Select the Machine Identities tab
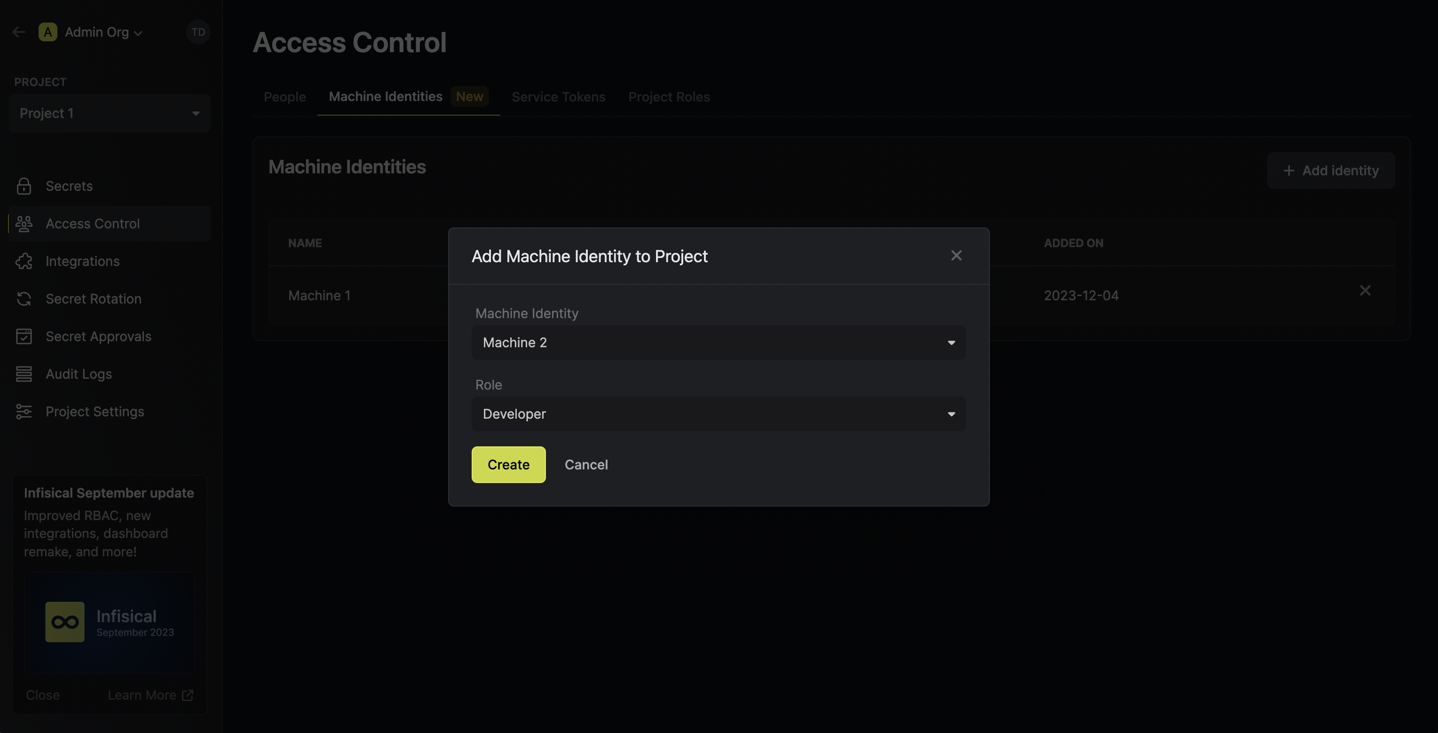Viewport: 1438px width, 733px height. 409,97
